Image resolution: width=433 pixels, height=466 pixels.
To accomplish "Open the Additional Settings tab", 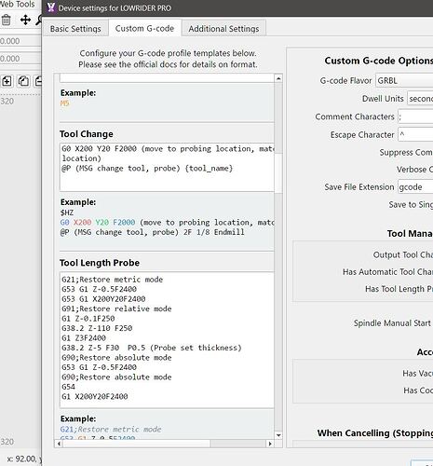I will point(223,29).
